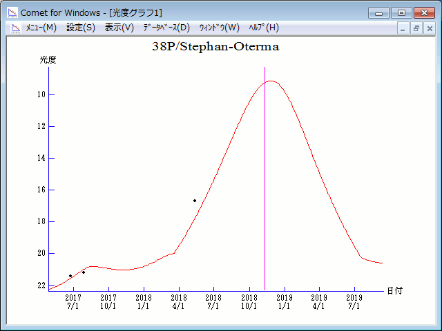Screen dimensions: 442x331
Task: Click the observation dot near magnitude 17
Action: [195, 201]
